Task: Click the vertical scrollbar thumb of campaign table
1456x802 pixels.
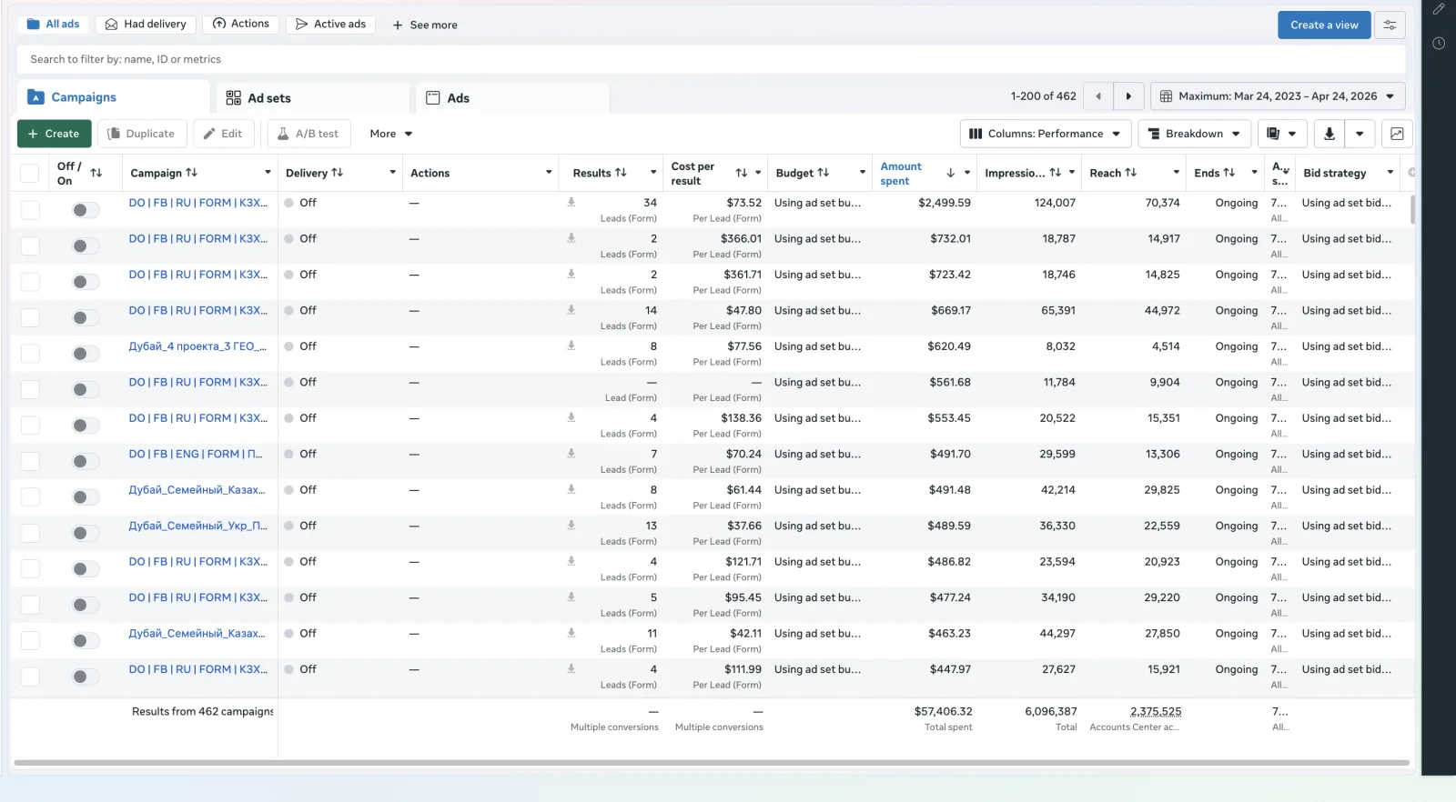Action: pyautogui.click(x=1412, y=209)
